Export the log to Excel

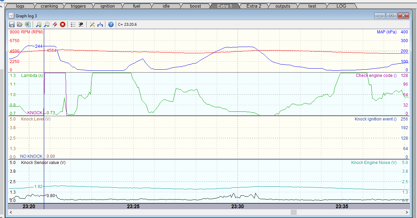(27, 24)
